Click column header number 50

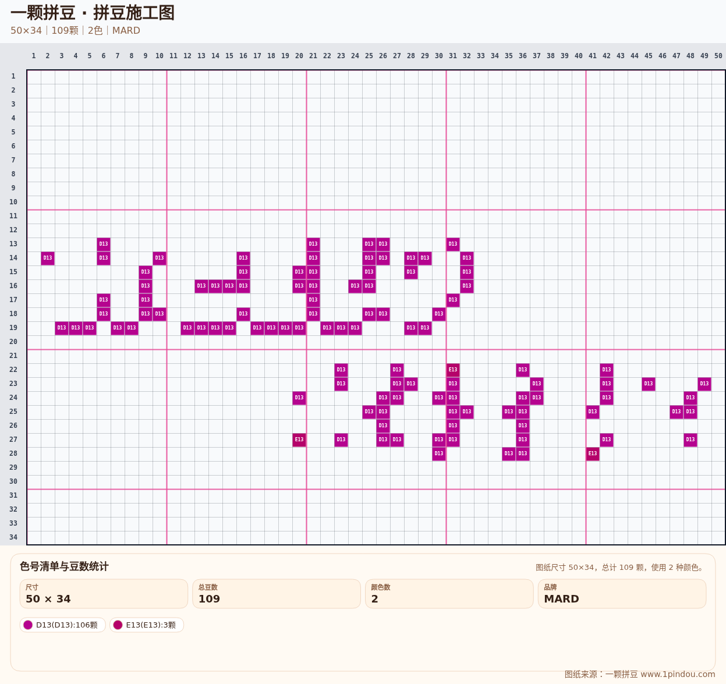(718, 56)
